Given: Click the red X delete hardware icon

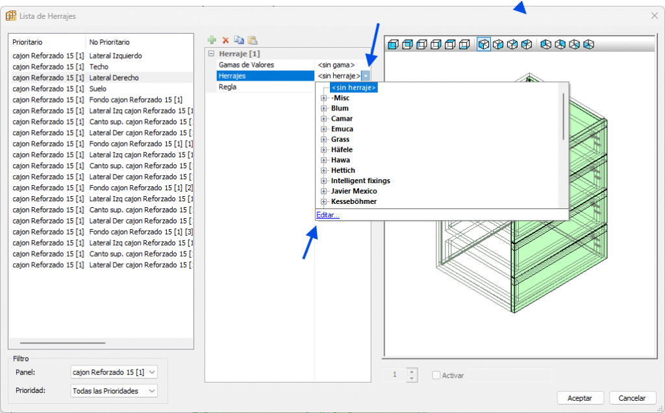Looking at the screenshot, I should tap(225, 40).
